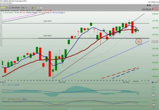Click the crosshair move icon top right
Viewport: 159px width, 110px height.
(x=154, y=5)
